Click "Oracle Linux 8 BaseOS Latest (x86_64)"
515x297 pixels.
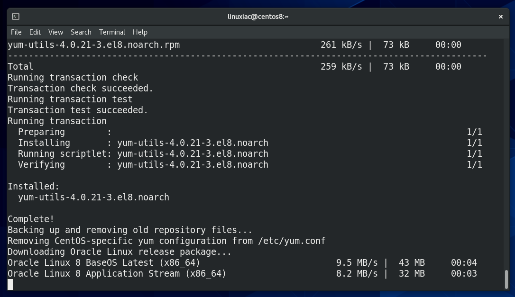(104, 263)
